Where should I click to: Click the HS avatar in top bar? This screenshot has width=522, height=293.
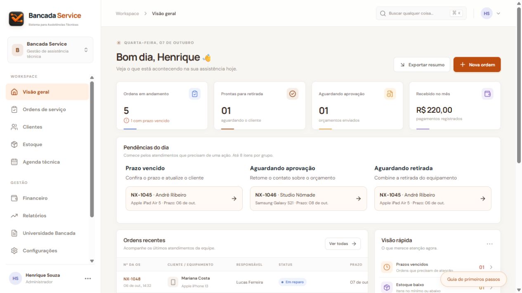pos(487,13)
